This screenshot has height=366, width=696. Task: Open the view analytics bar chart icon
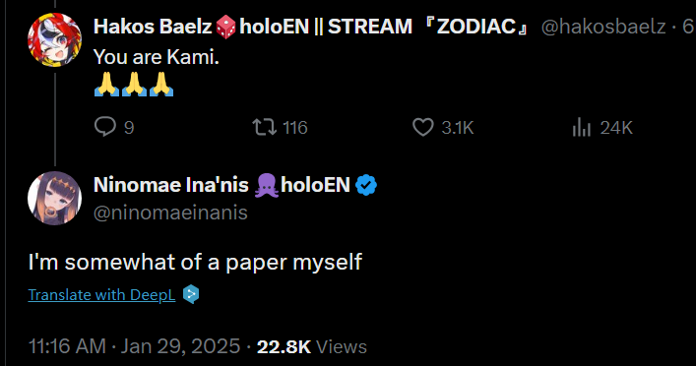582,127
